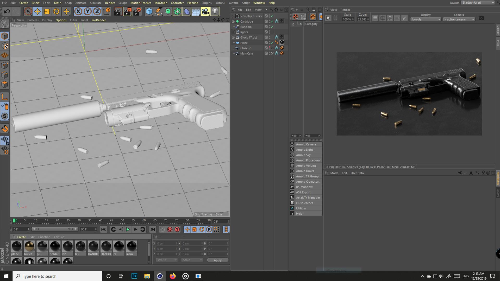The width and height of the screenshot is (500, 281).
Task: Jump to the end of animation
Action: 153,229
